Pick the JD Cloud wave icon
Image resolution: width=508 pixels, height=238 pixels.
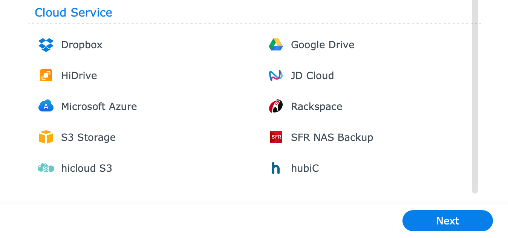click(276, 76)
